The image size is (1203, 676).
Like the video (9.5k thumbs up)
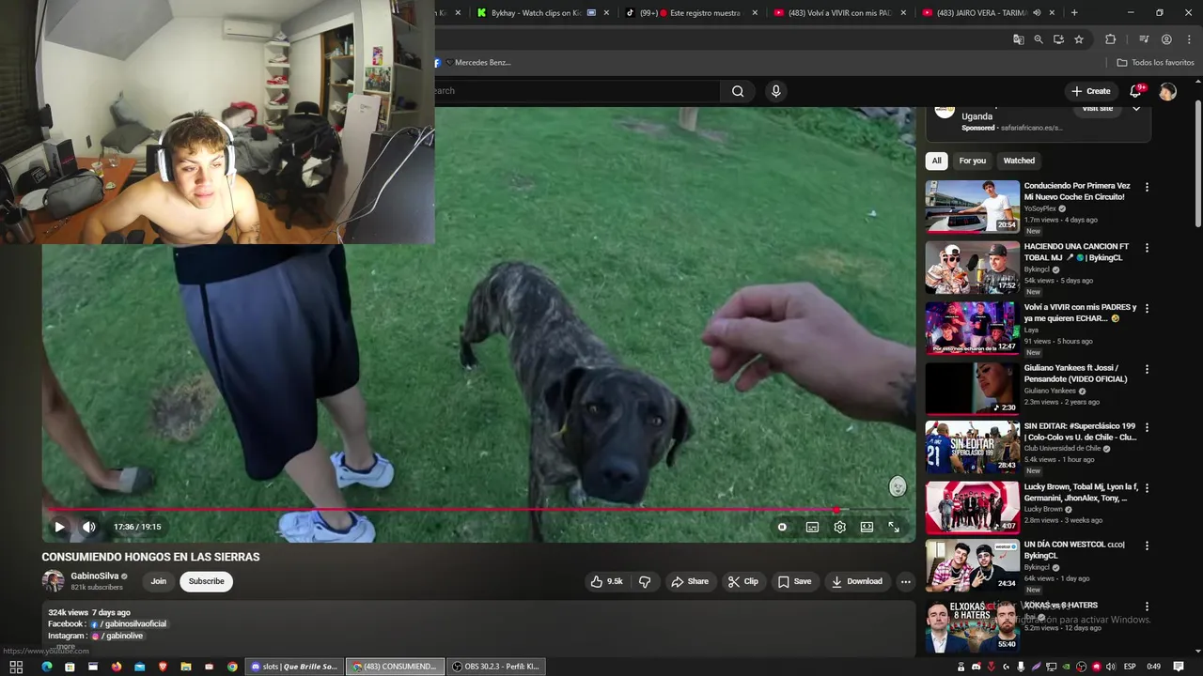[x=605, y=581]
